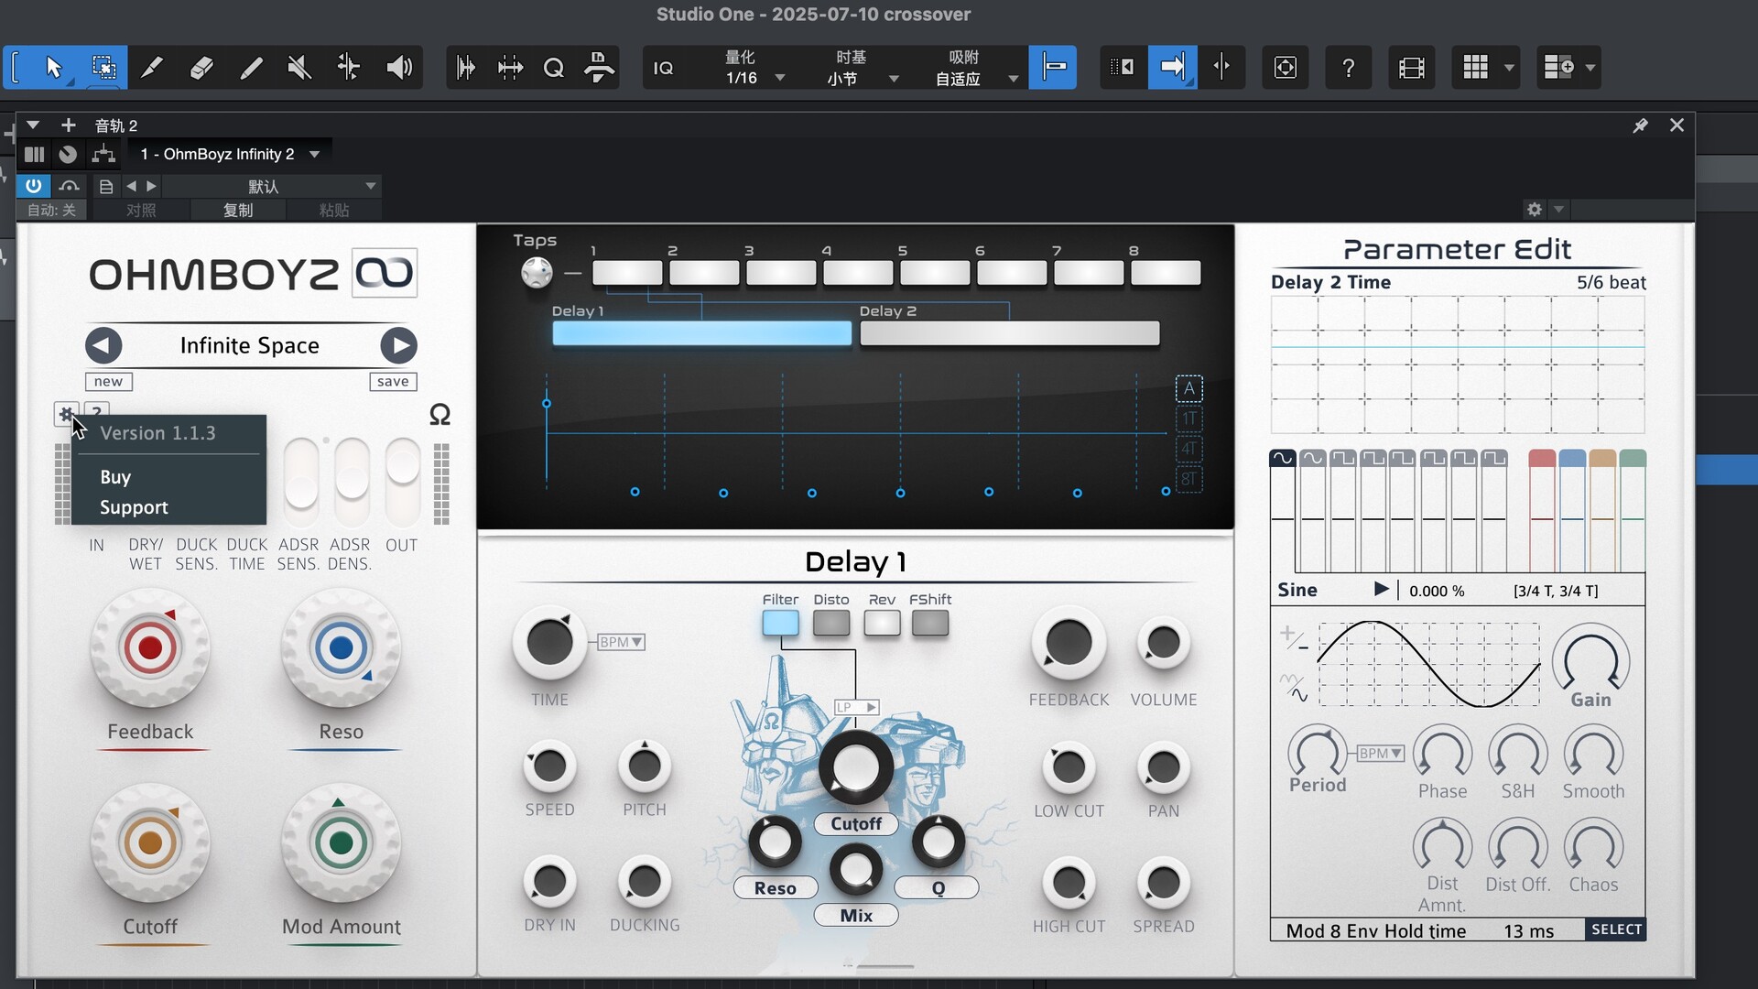Screen dimensions: 1758x989
Task: Add a plugin with the plus icon
Action: pyautogui.click(x=68, y=125)
